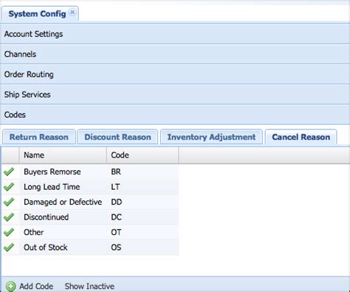
Task: Click the Discontinued row's green checkmark
Action: pyautogui.click(x=9, y=217)
